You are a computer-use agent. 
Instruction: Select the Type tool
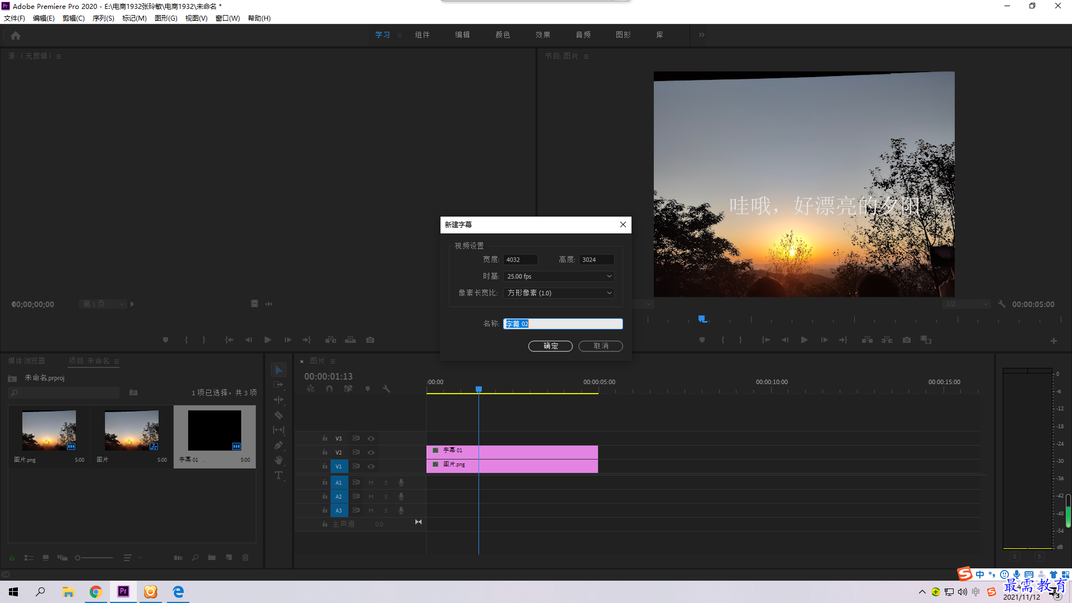pos(279,475)
